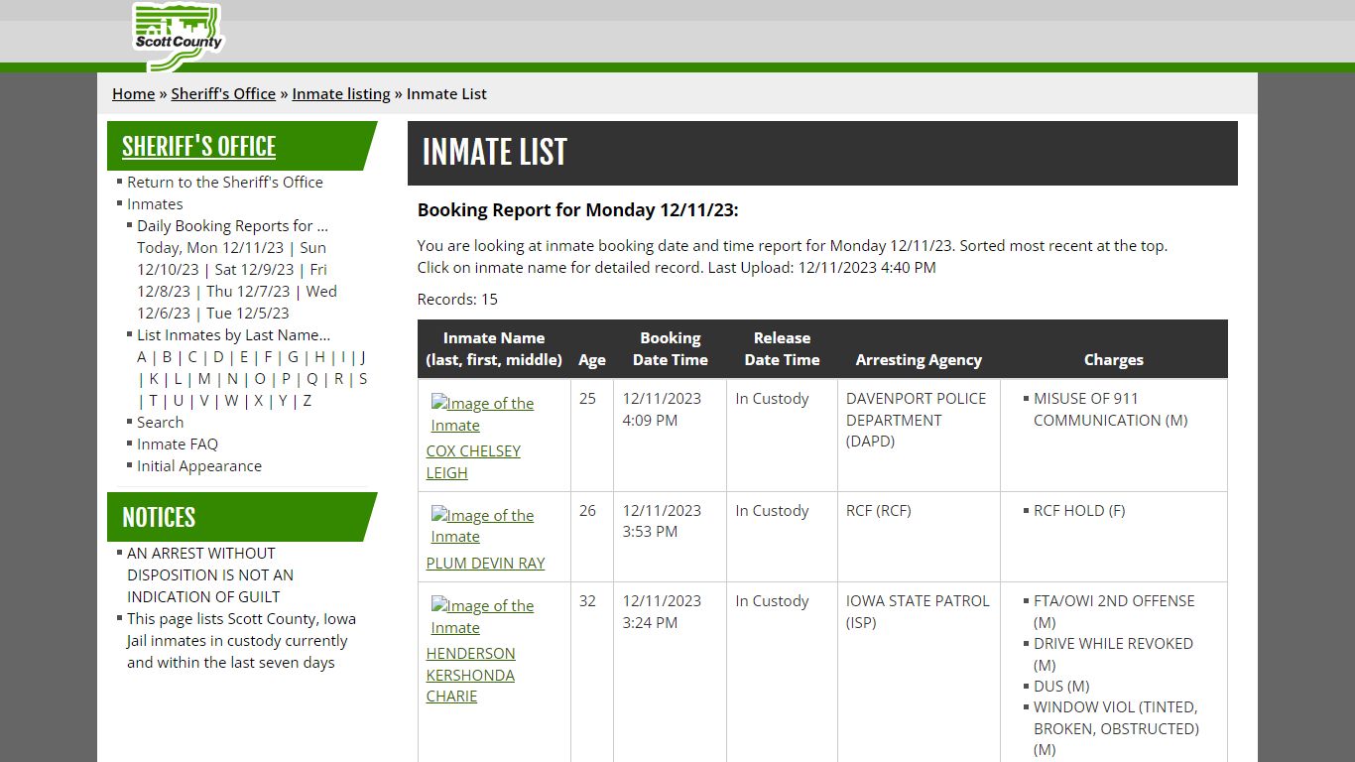List inmates with last name C
This screenshot has height=762, width=1355.
(x=192, y=356)
